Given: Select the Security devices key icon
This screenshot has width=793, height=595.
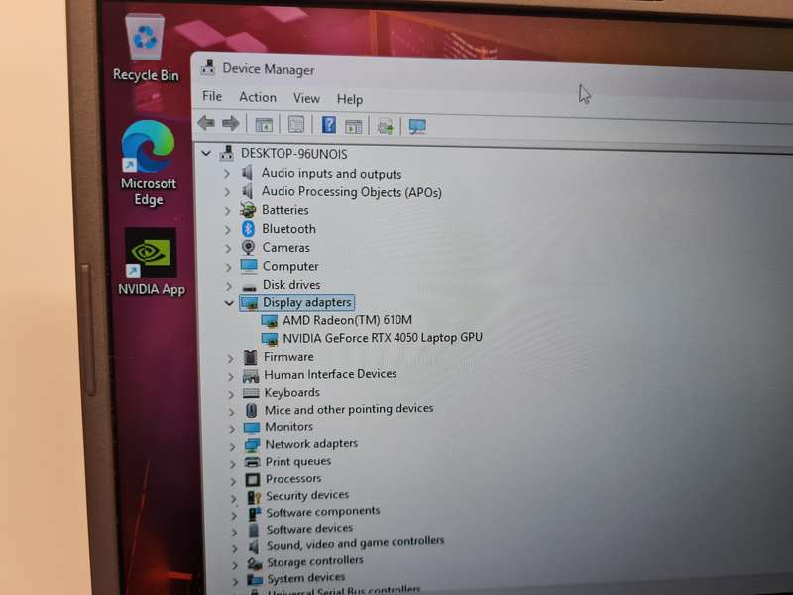Looking at the screenshot, I should tap(254, 497).
